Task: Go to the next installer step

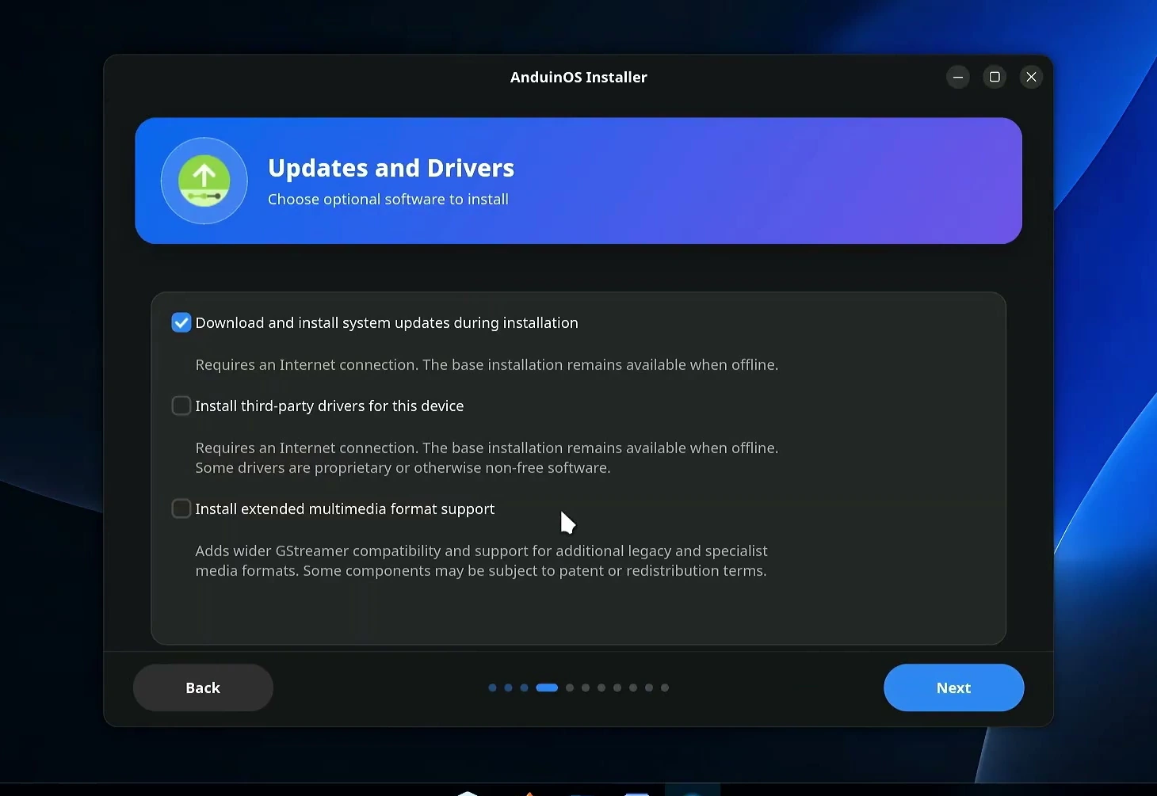Action: pos(953,687)
